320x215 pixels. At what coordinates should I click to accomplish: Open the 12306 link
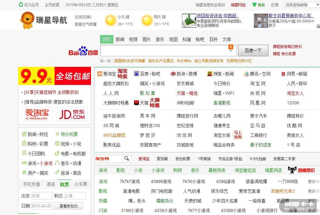(x=293, y=103)
